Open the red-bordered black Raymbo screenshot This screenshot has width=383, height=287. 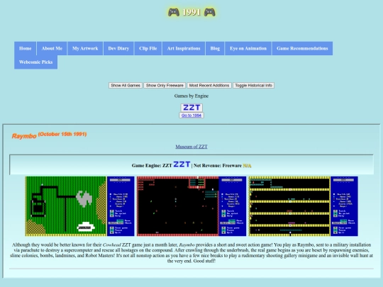point(191,206)
